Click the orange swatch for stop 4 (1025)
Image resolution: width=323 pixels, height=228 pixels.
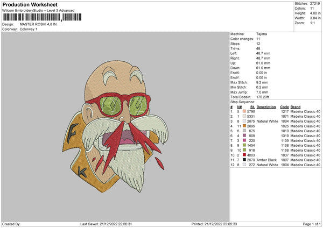pos(244,126)
